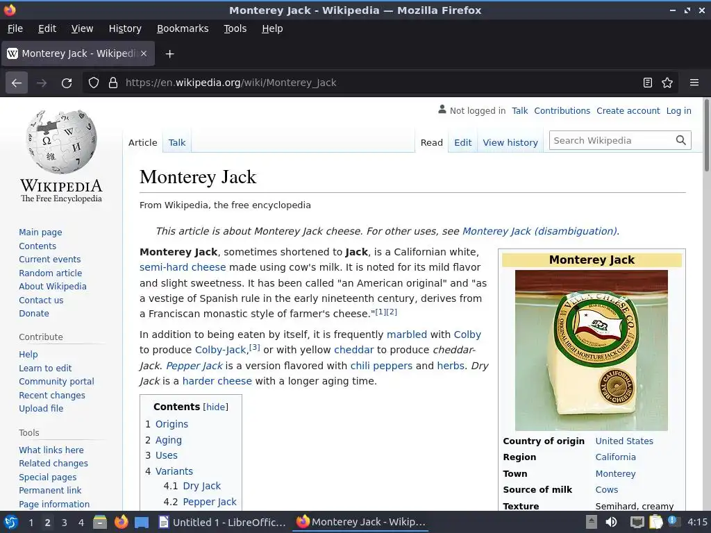The image size is (711, 533).
Task: Follow the semi-hard cheese link
Action: (183, 267)
